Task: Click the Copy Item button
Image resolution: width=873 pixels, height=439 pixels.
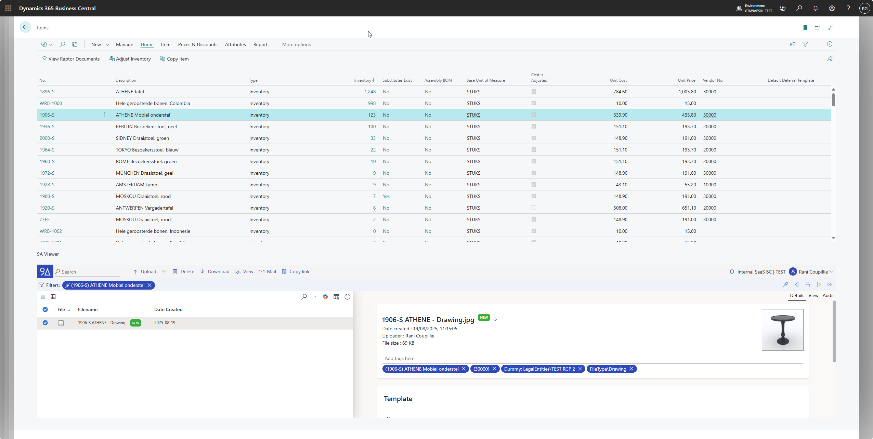Action: (174, 59)
